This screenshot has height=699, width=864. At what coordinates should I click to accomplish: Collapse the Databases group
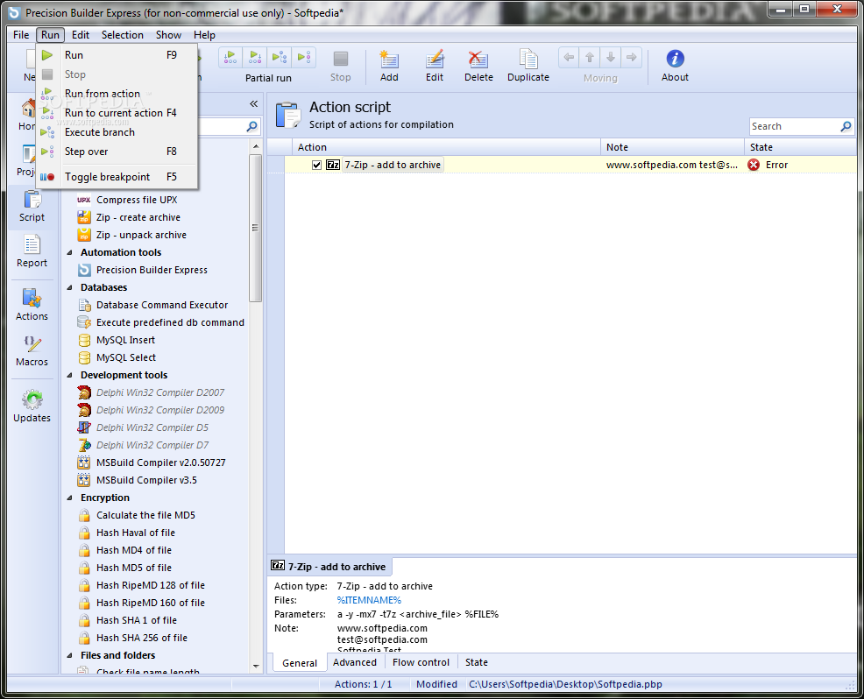pos(69,287)
